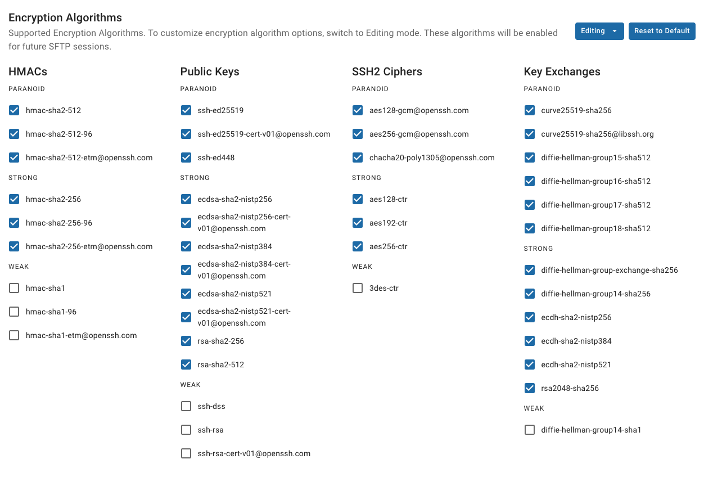Uncheck diffie-hellman-group18-sha512
This screenshot has height=477, width=704.
(x=529, y=228)
